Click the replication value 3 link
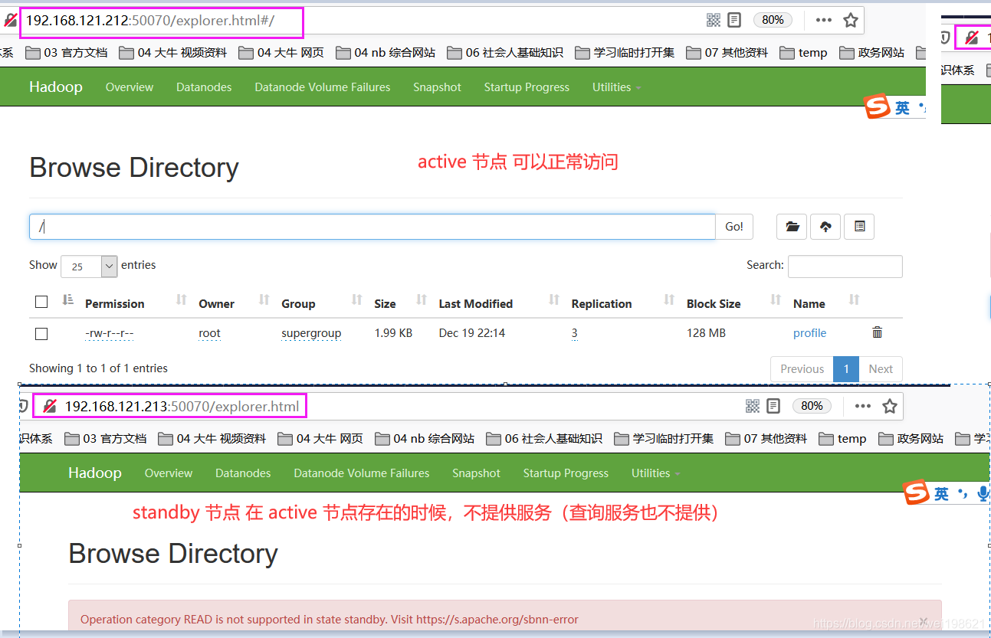This screenshot has width=991, height=638. [x=574, y=333]
